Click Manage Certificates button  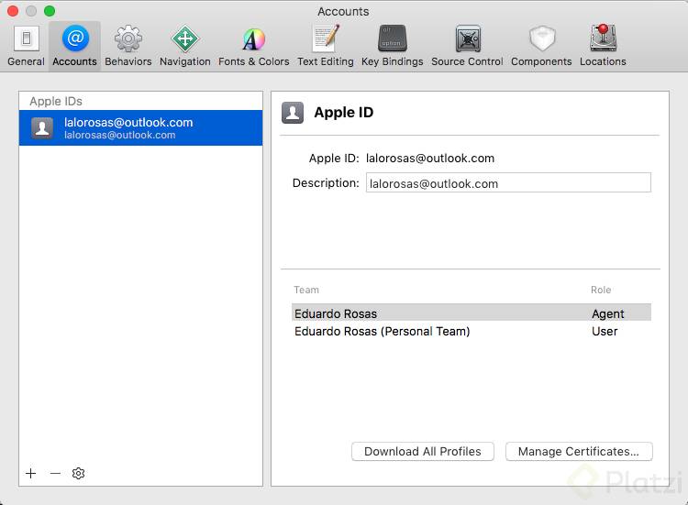point(579,452)
